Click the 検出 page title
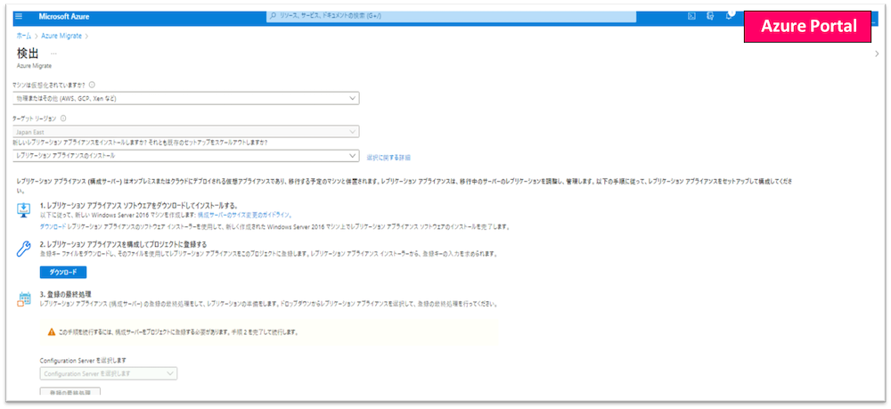The width and height of the screenshot is (891, 409). click(x=28, y=53)
